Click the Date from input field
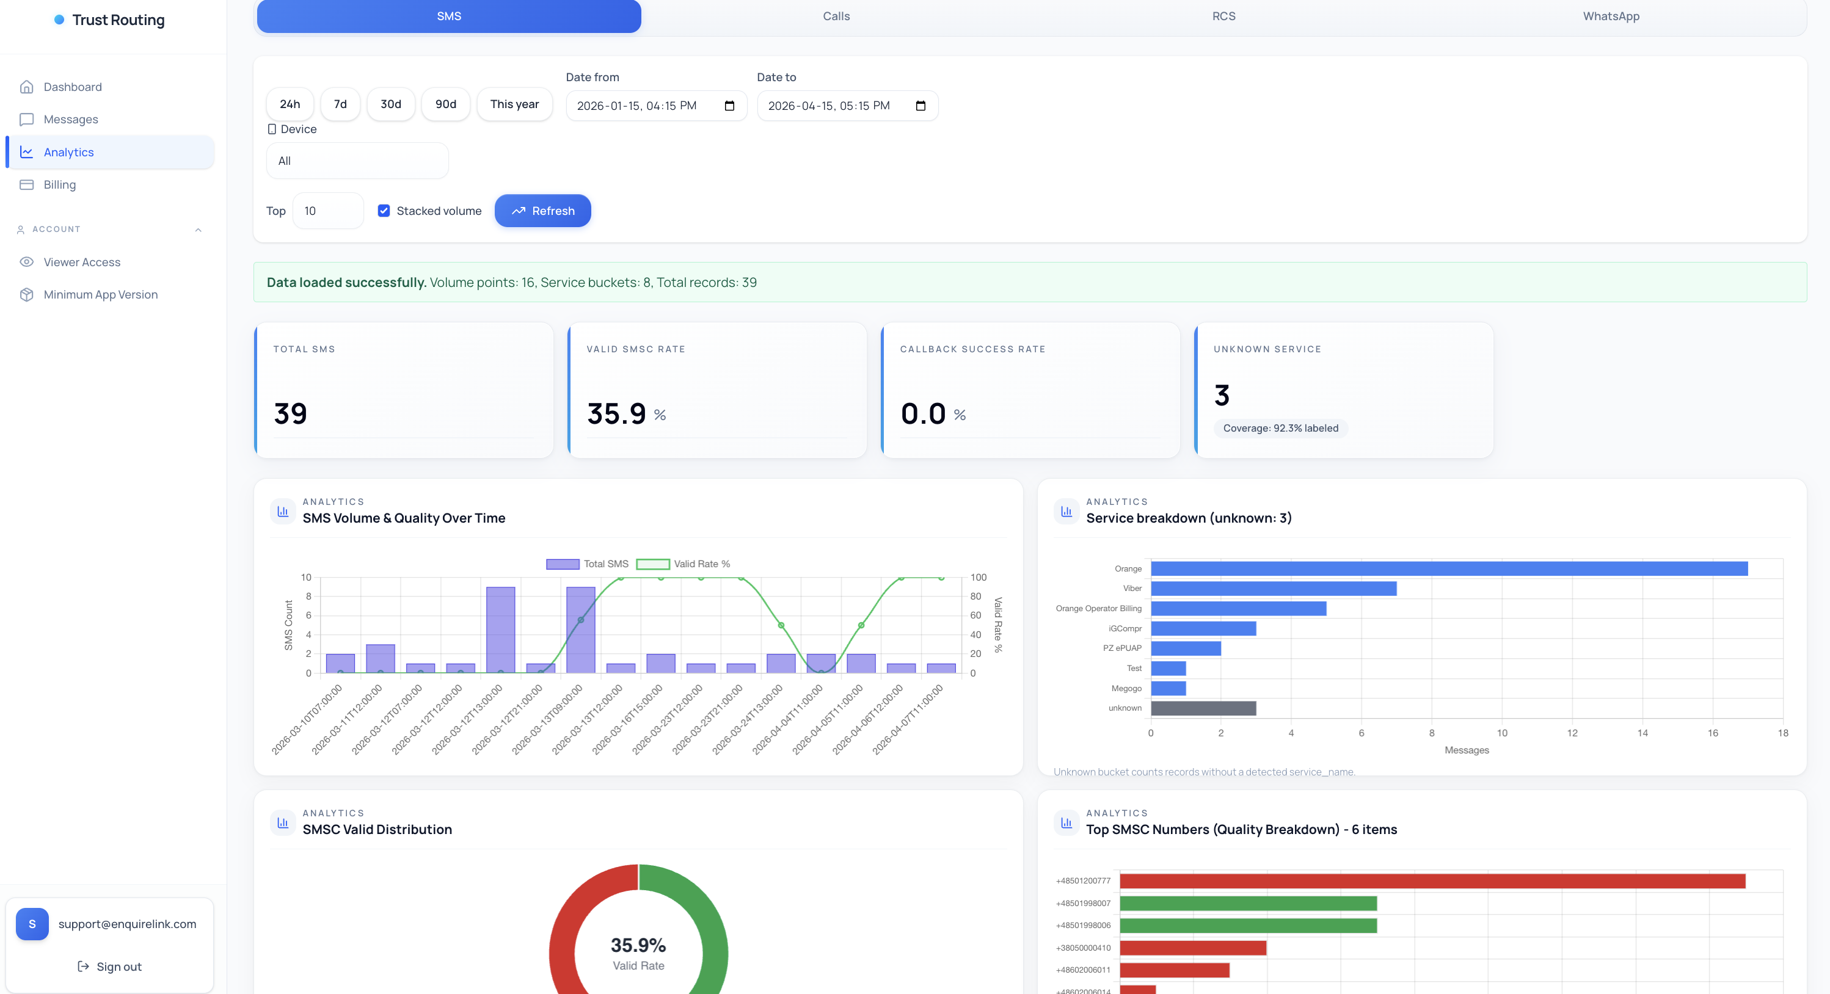Screen dimensions: 1830x994 pyautogui.click(x=657, y=106)
